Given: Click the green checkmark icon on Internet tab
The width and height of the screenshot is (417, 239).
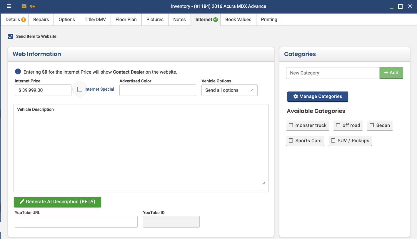Looking at the screenshot, I should (216, 20).
